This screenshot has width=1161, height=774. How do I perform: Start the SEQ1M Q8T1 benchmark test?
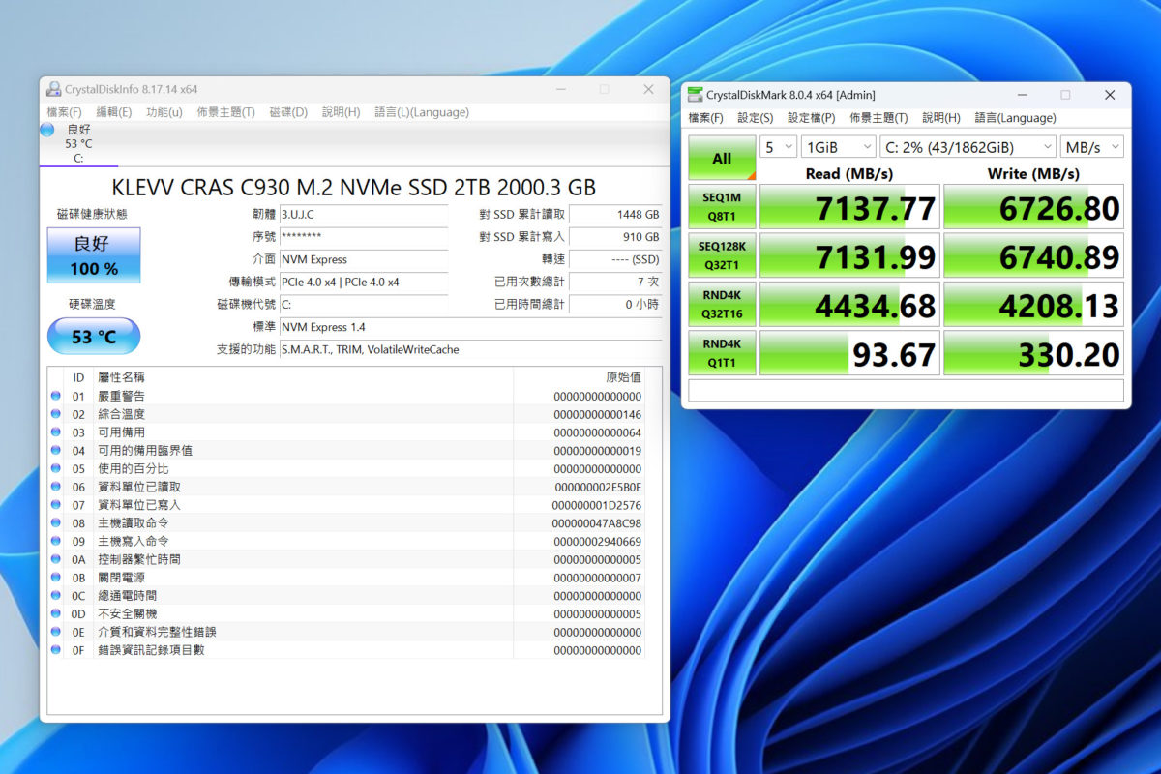pyautogui.click(x=721, y=205)
